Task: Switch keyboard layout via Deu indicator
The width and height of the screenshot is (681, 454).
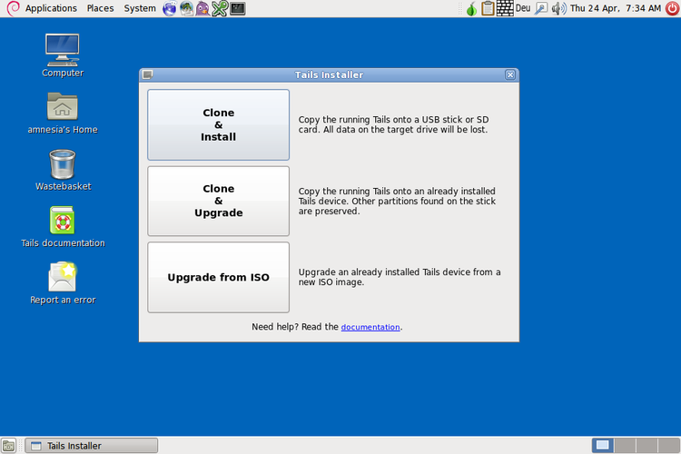Action: pyautogui.click(x=523, y=8)
